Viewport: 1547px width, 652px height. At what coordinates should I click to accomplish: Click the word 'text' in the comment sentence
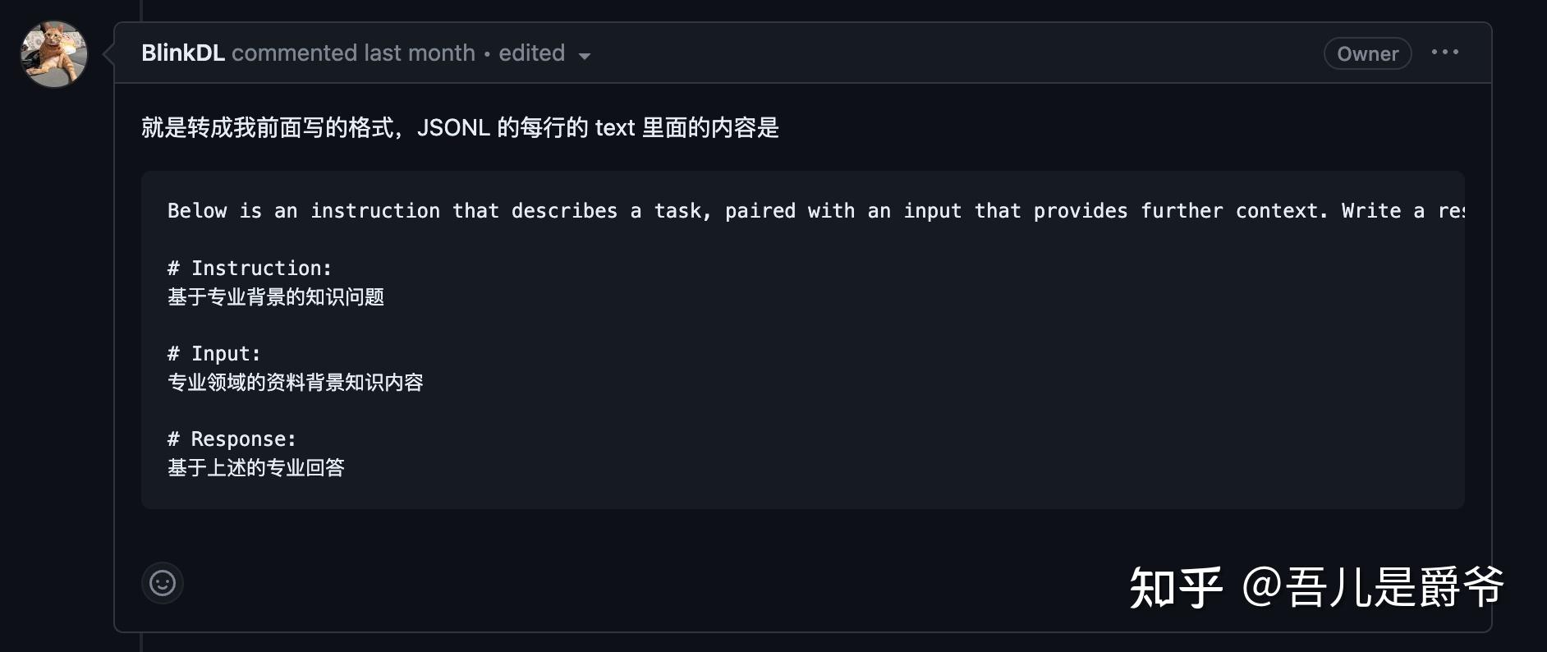pos(615,128)
